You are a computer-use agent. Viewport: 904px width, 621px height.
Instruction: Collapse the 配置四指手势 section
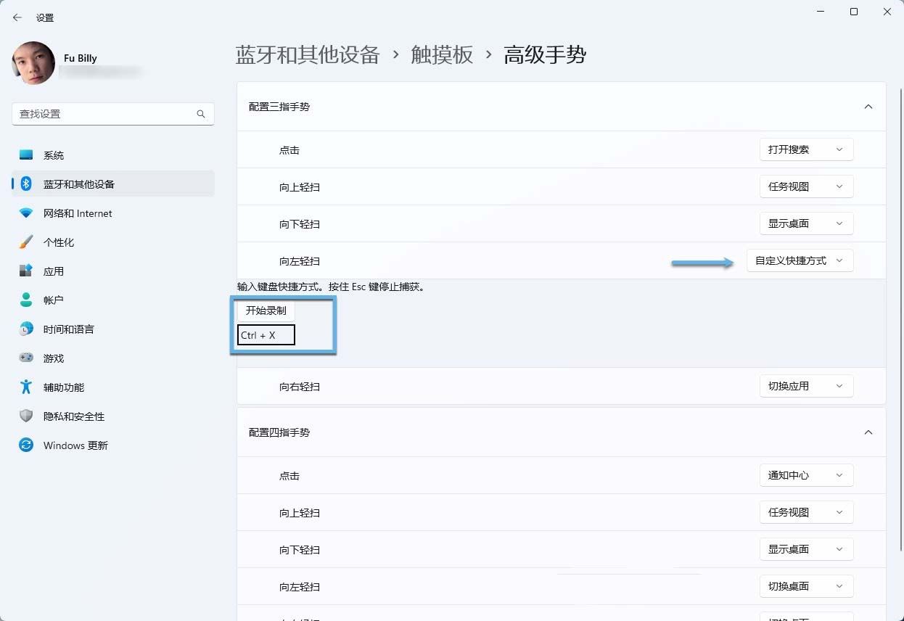[868, 432]
